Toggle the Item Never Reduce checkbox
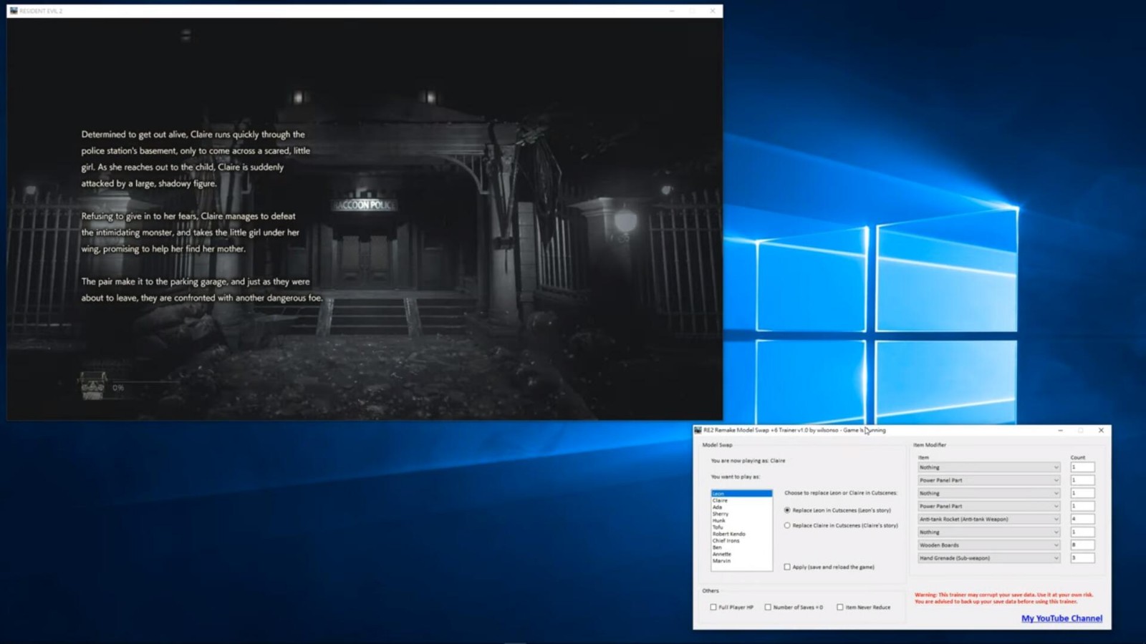1146x644 pixels. (840, 607)
